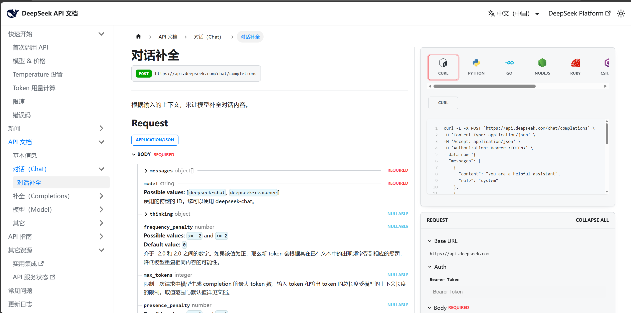This screenshot has width=631, height=313.
Task: Click the home breadcrumb icon
Action: click(x=138, y=37)
